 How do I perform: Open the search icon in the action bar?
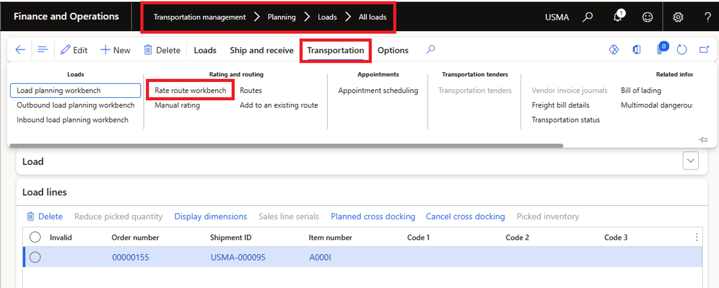(x=430, y=50)
